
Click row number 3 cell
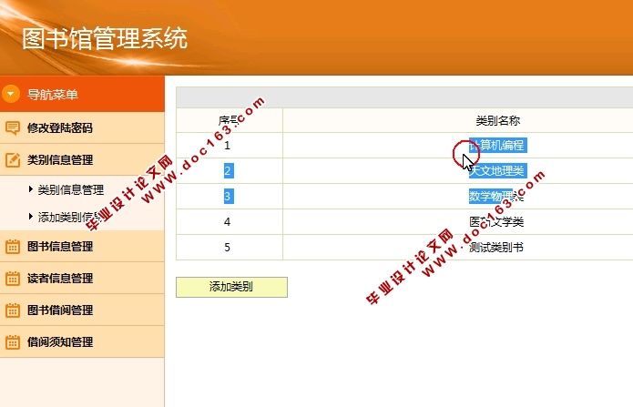(229, 197)
